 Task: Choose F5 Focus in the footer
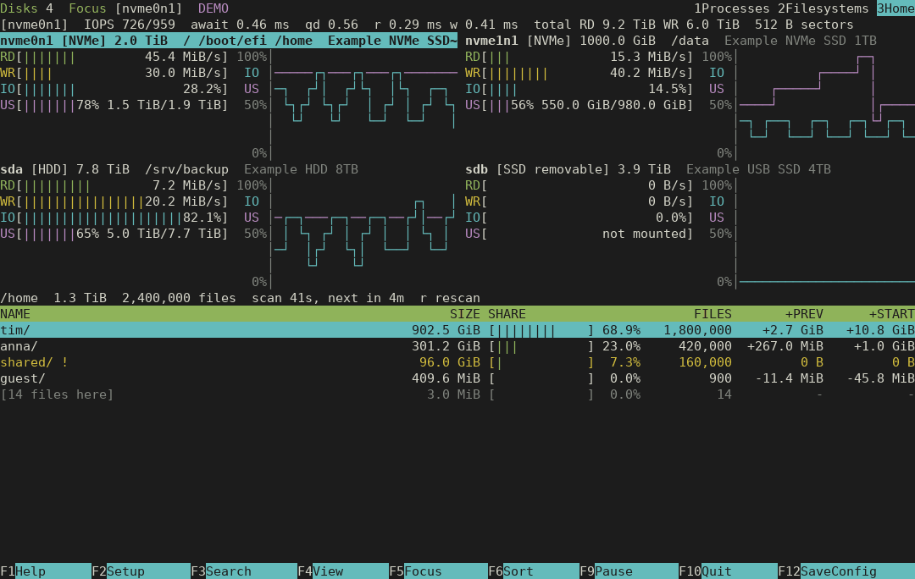[438, 571]
